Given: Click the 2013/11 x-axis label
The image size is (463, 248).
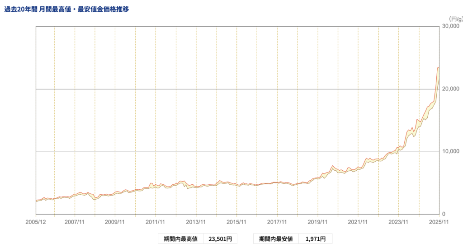Looking at the screenshot, I should pos(196,222).
